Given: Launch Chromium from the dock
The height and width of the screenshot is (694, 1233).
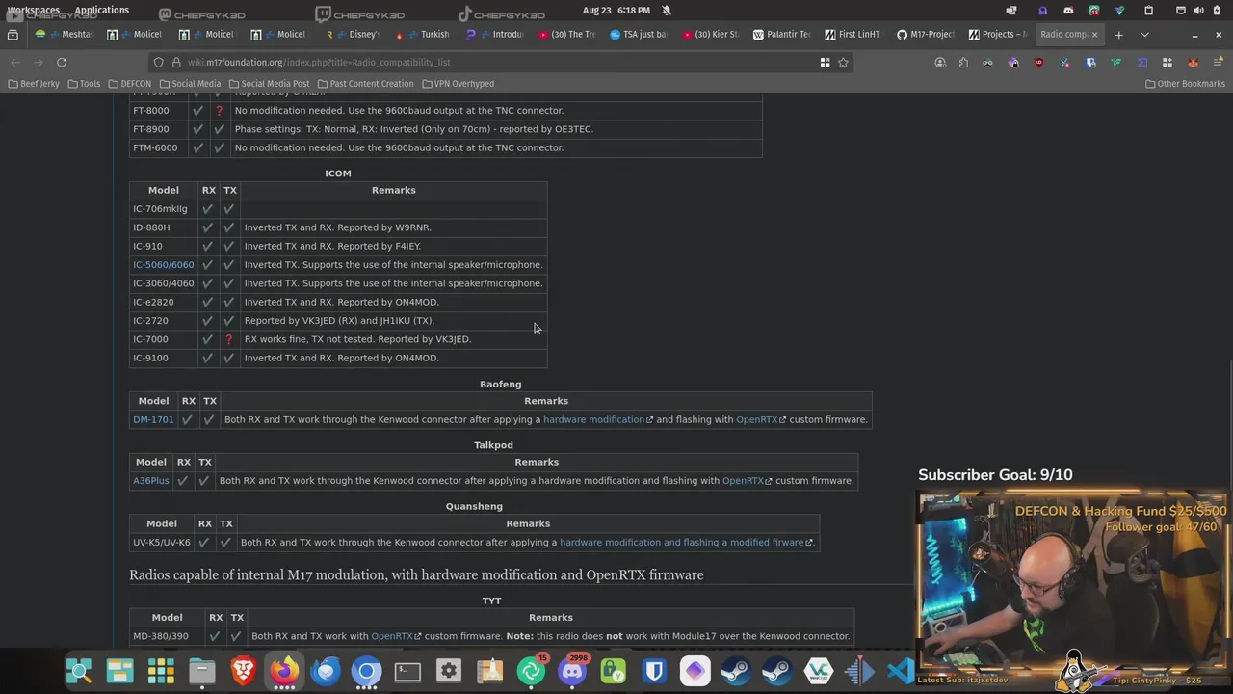Looking at the screenshot, I should 366,670.
